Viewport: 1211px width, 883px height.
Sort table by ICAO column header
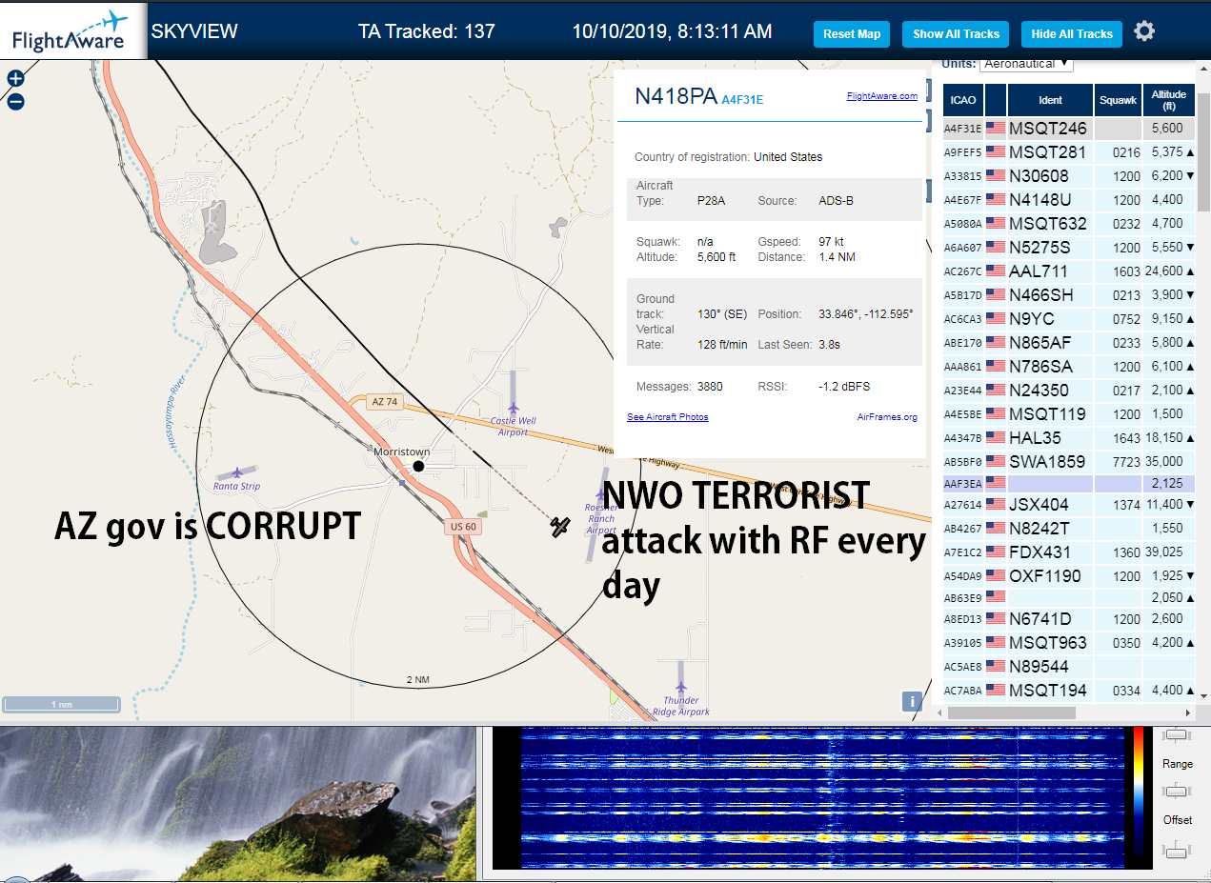[x=963, y=100]
